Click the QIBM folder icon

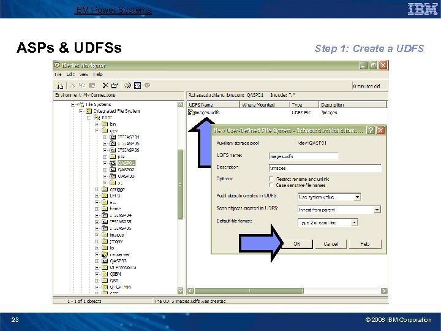click(x=105, y=274)
